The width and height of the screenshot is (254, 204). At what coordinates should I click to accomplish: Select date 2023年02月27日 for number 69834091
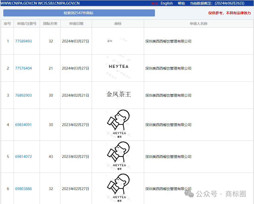(x=76, y=125)
